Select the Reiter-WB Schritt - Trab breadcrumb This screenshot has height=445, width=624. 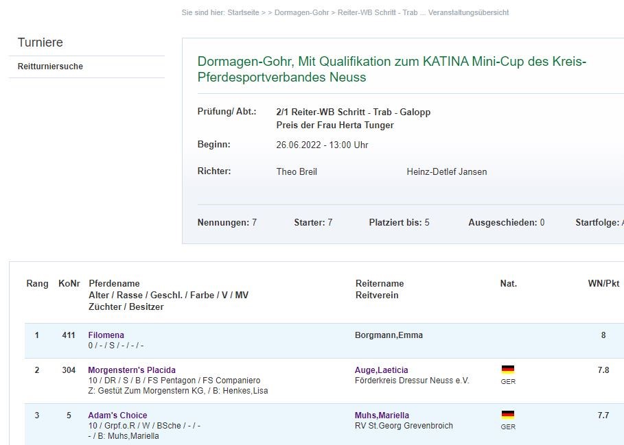(x=378, y=12)
